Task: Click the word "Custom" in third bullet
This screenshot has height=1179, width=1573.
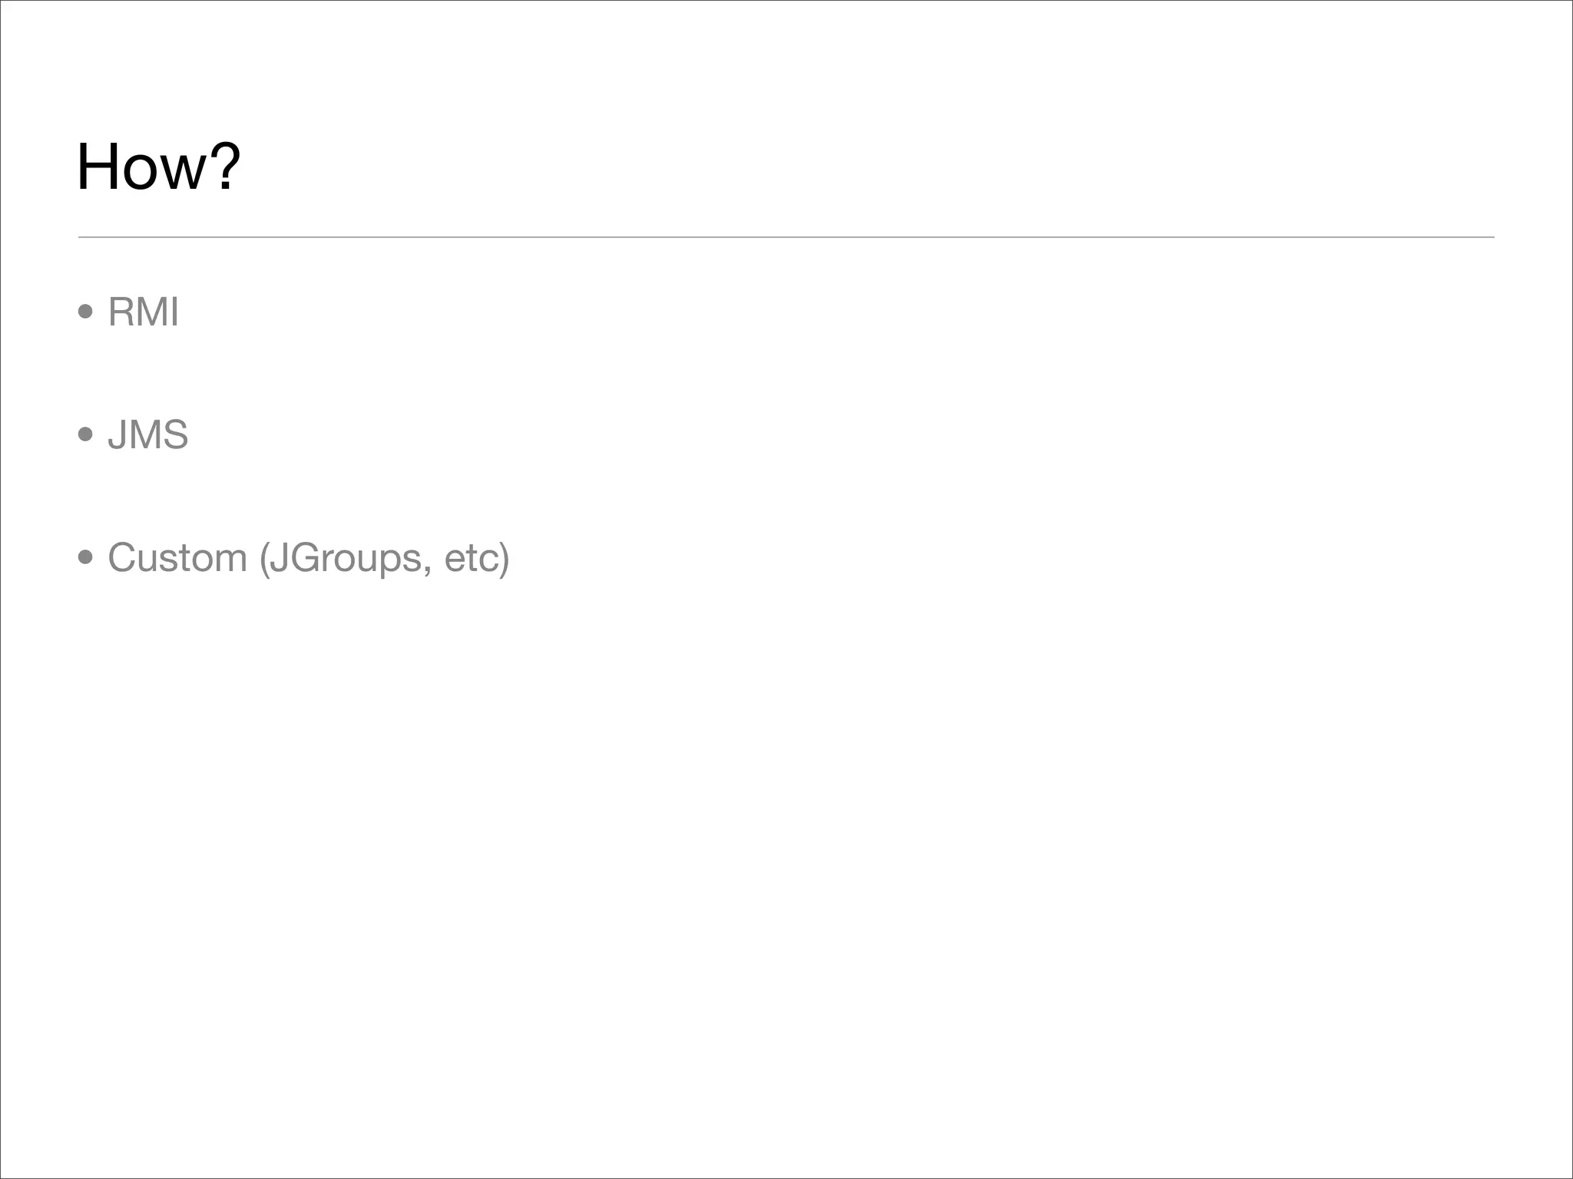Action: point(177,557)
